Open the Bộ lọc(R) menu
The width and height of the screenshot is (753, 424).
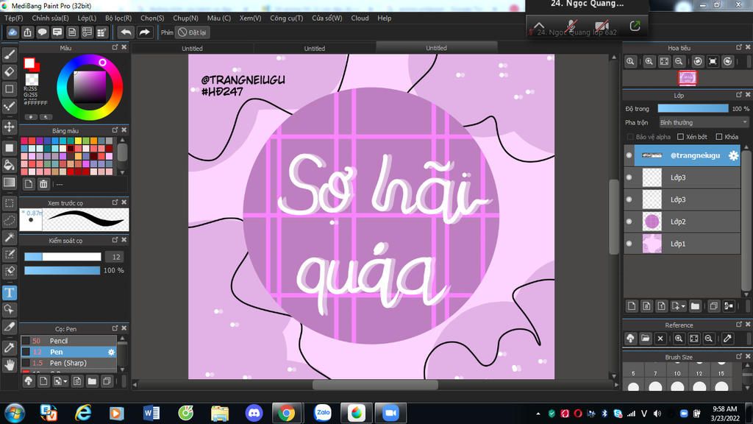pyautogui.click(x=118, y=18)
